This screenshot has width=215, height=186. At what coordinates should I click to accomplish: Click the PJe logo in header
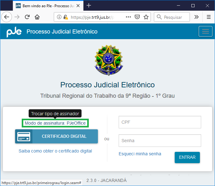[x=14, y=32]
